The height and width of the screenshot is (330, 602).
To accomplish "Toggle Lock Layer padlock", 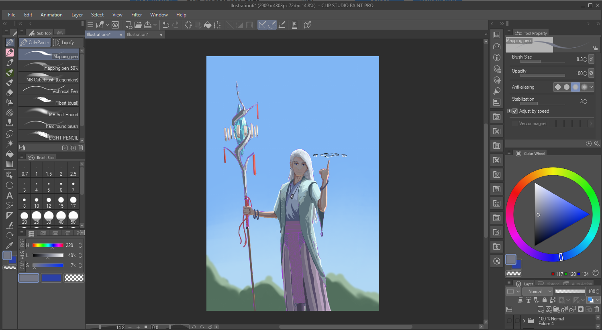I will coord(545,300).
